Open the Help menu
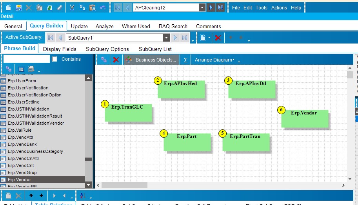The height and width of the screenshot is (205, 358). tap(296, 8)
